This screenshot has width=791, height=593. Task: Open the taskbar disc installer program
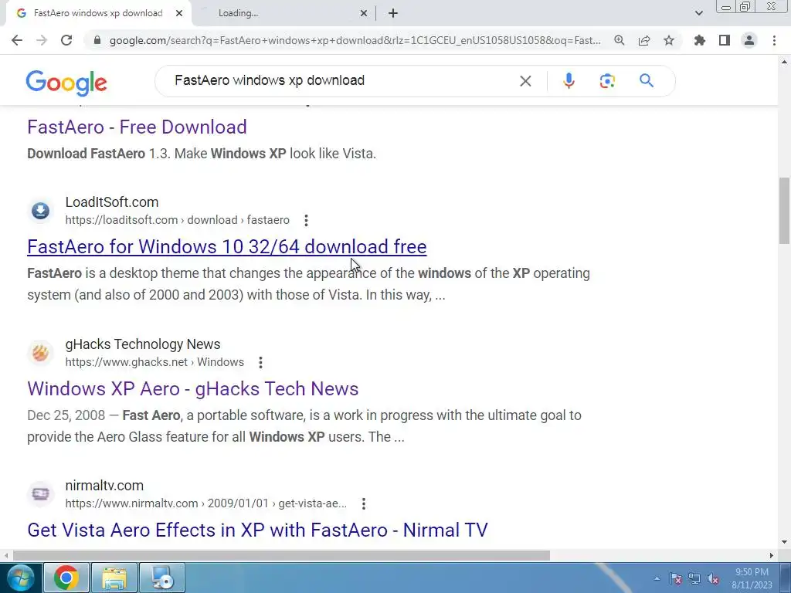(x=162, y=578)
